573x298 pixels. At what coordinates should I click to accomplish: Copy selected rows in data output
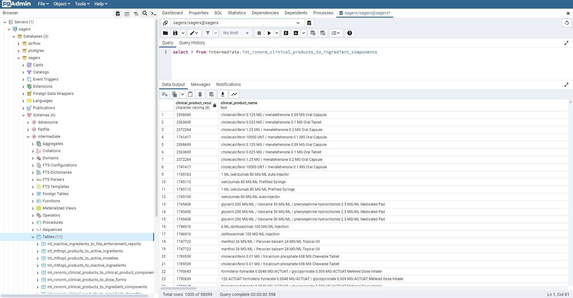pos(175,95)
